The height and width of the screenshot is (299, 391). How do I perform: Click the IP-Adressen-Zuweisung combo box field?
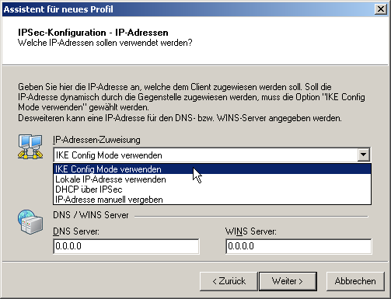point(212,155)
